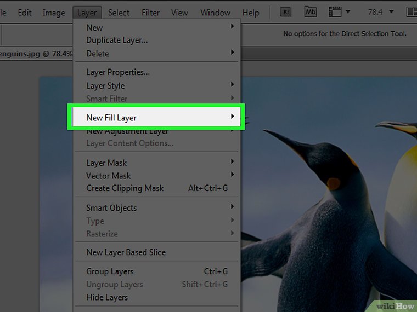Select Group Layers option
The height and width of the screenshot is (312, 417).
tap(110, 271)
